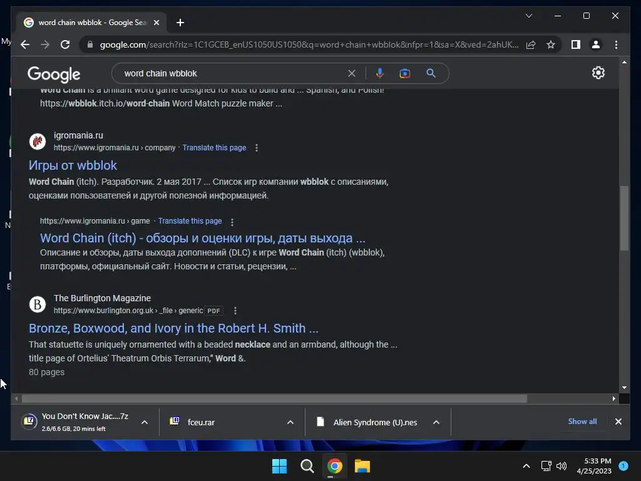641x481 pixels.
Task: Click the vertical scrollbar thumb
Action: pyautogui.click(x=624, y=218)
